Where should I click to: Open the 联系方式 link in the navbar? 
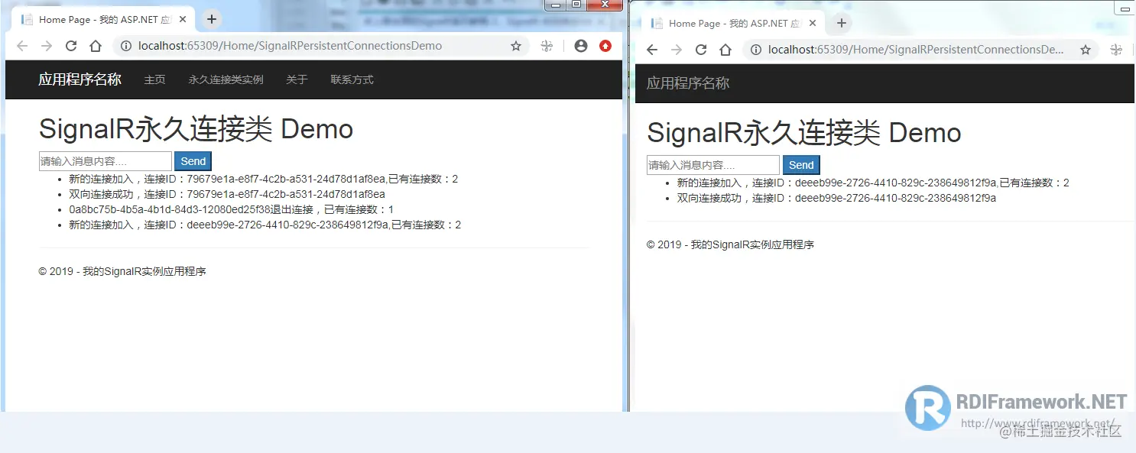(x=352, y=79)
